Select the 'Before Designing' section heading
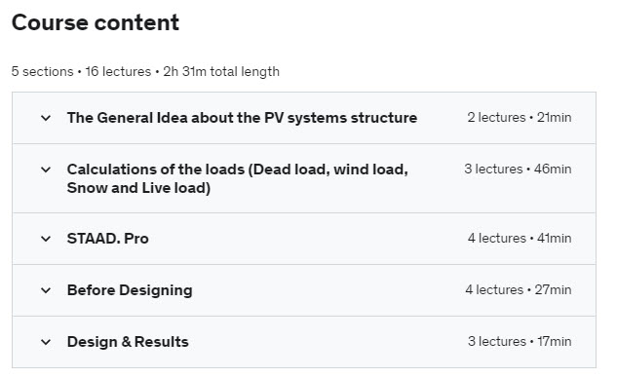Screen dimensions: 617x378 130,290
